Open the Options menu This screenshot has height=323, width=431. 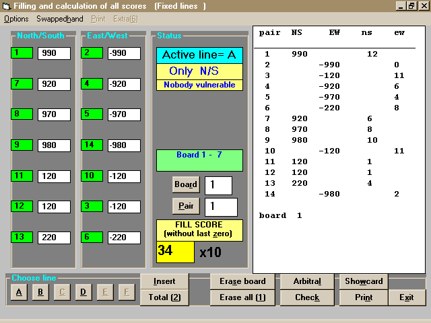coord(16,19)
